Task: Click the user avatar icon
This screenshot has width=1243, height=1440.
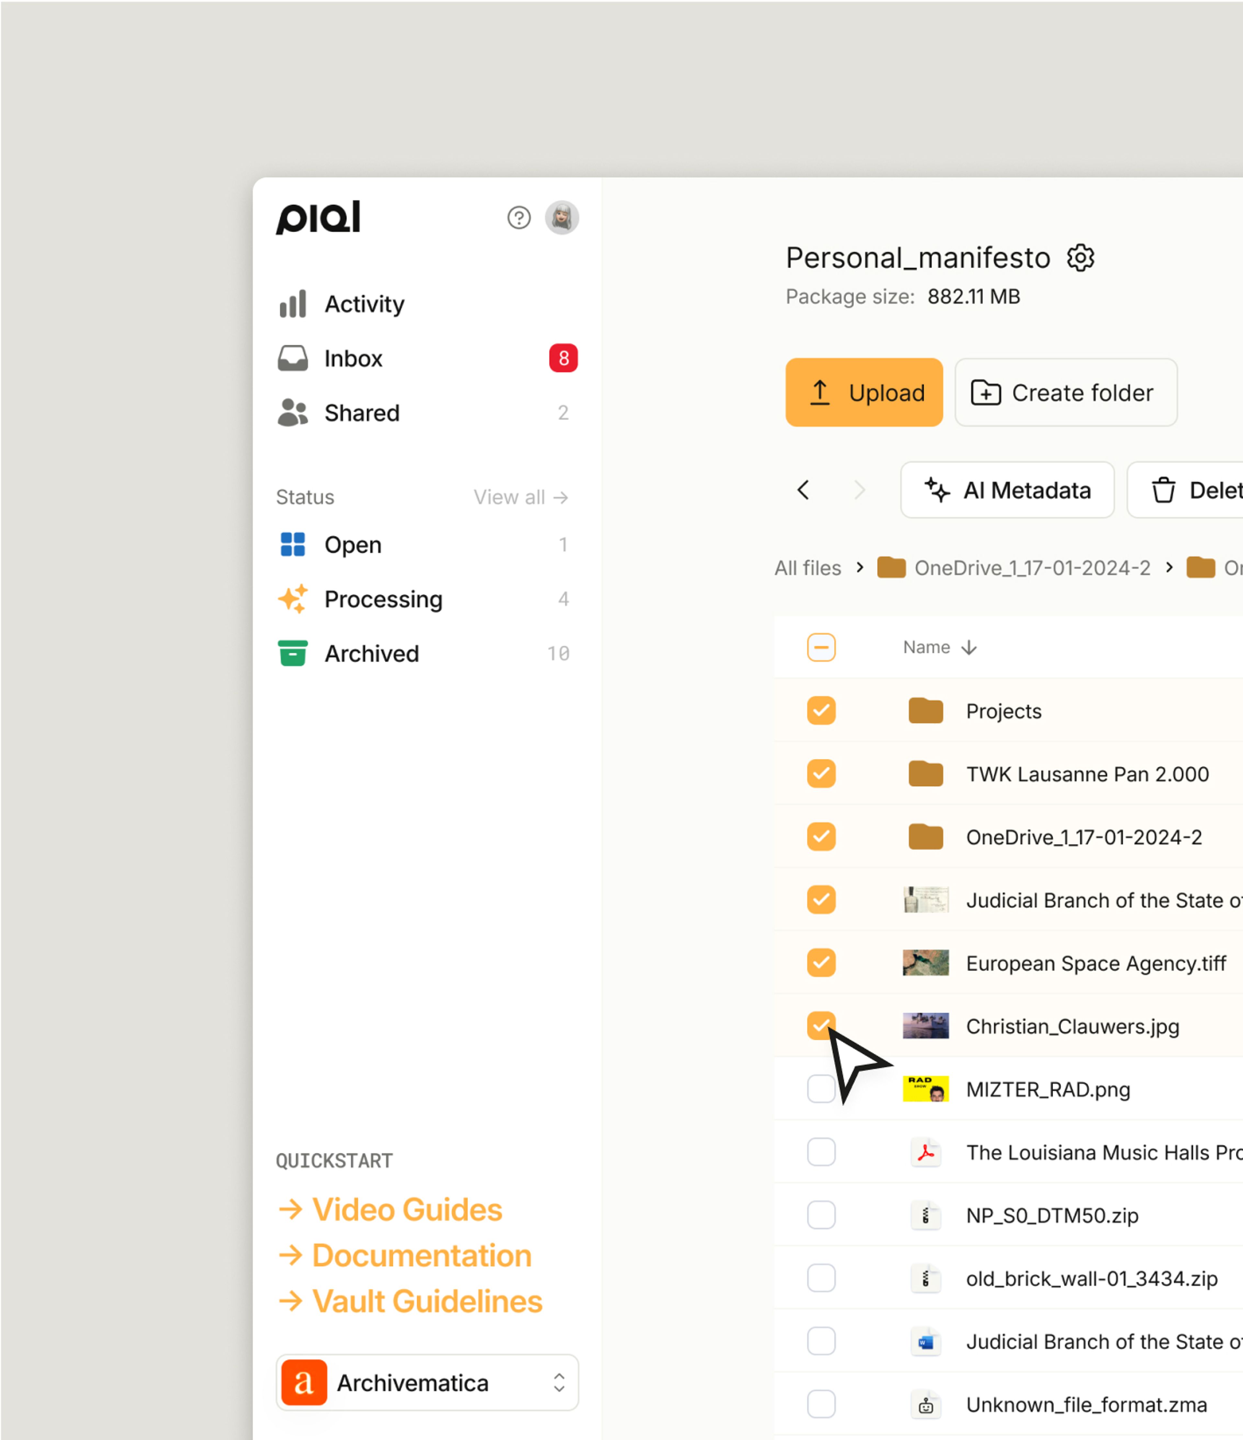Action: coord(561,218)
